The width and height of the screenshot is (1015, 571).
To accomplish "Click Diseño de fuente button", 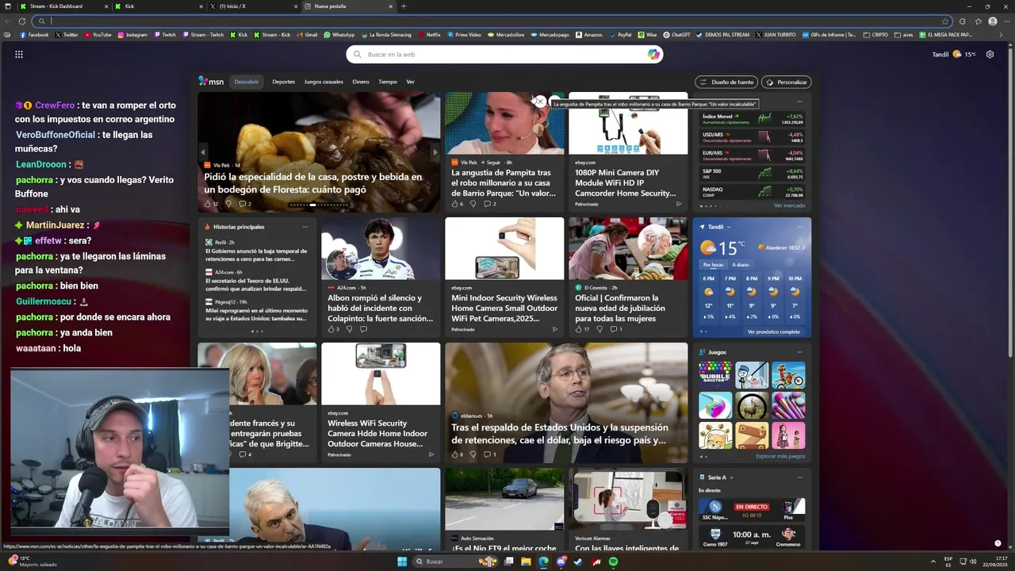I will (x=726, y=82).
